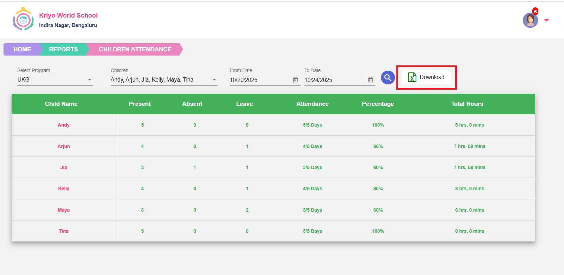
Task: Open the notification badge showing 6
Action: 535,11
